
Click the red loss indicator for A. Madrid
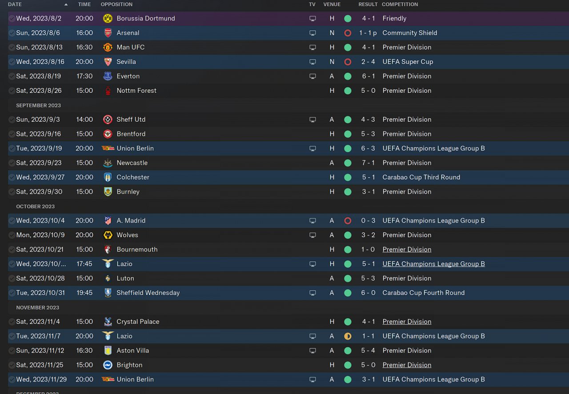click(x=348, y=221)
